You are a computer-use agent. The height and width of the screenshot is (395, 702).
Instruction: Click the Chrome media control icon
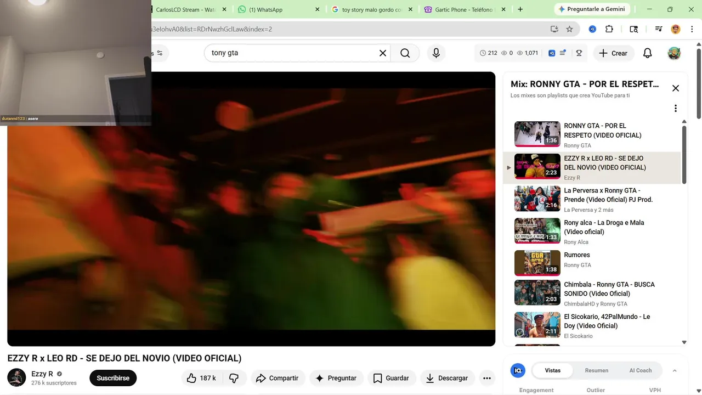tap(658, 29)
